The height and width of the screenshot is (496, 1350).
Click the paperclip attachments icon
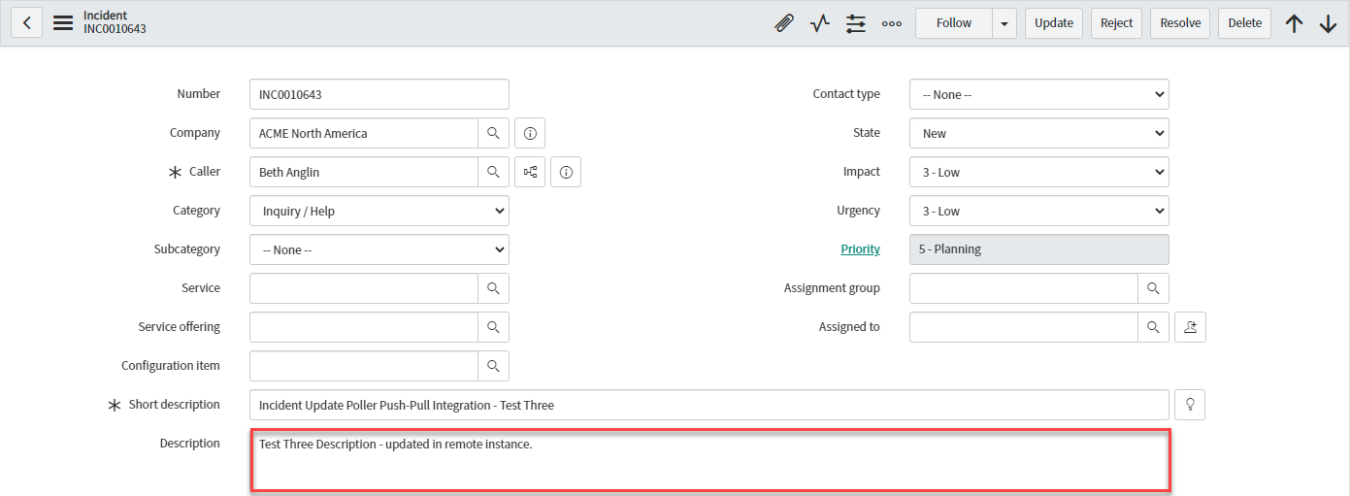coord(783,23)
